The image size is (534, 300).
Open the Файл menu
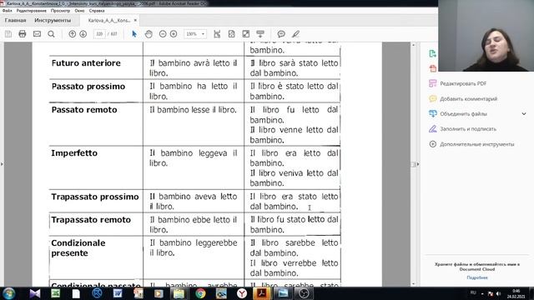(x=8, y=11)
